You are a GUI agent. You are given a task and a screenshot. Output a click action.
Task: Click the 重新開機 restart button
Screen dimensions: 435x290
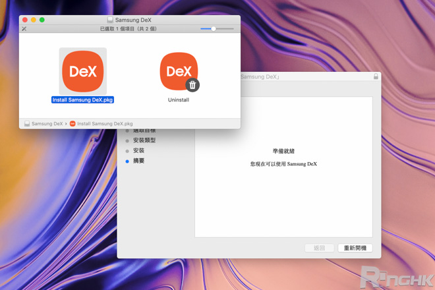pyautogui.click(x=355, y=248)
